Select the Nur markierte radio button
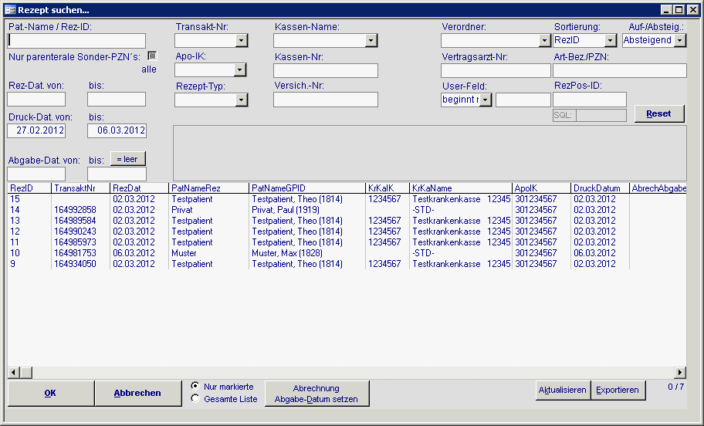Screen dimensions: 704x426 [195, 386]
